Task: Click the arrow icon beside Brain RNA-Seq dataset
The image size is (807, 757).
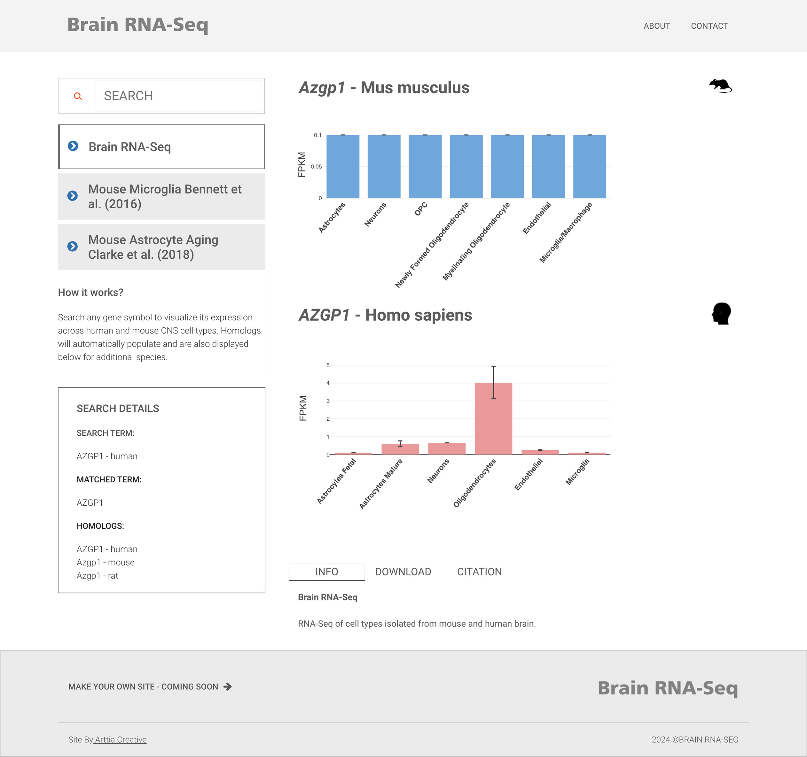Action: [x=73, y=146]
